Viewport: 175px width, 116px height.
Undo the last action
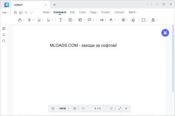pos(26,13)
